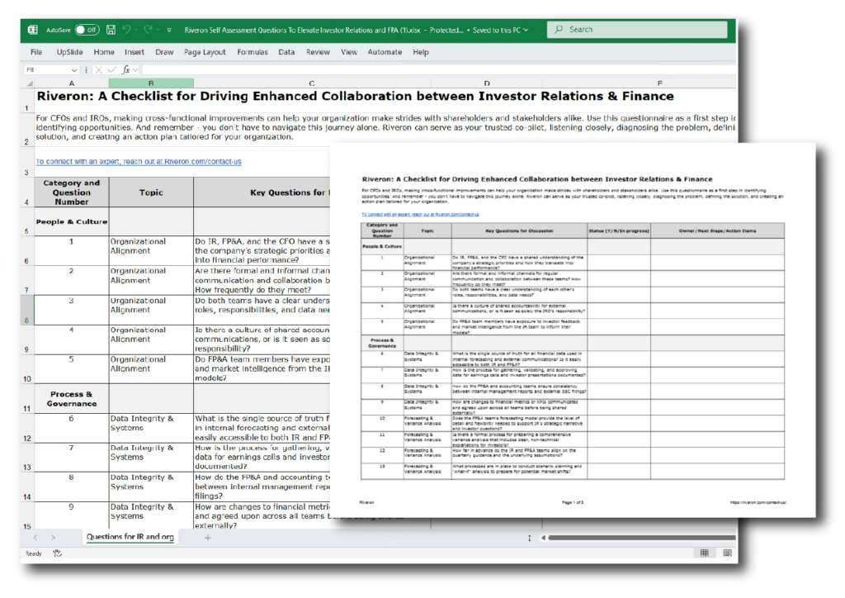Open Customize Quick Access Toolbar dropdown

point(169,31)
